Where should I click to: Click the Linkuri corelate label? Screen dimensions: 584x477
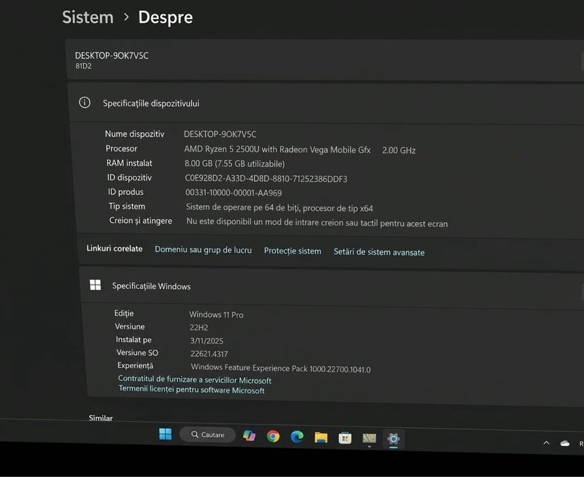[114, 248]
